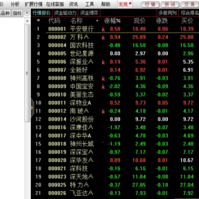Screen dimensions: 199x199
Task: Close the side panel with X icon
Action: (x=27, y=13)
